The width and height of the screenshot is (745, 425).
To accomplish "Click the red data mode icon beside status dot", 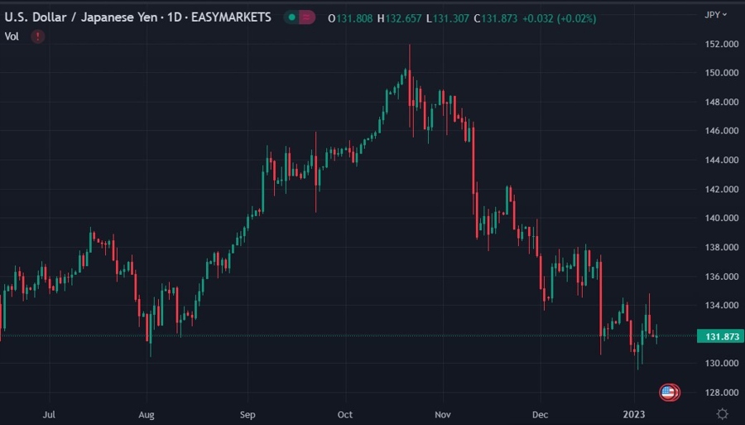I will (307, 17).
